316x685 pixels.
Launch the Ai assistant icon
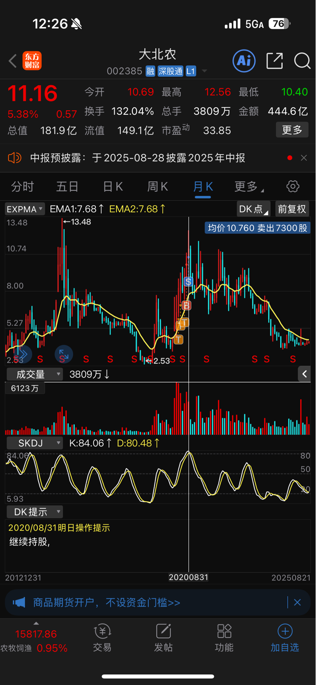[x=244, y=61]
